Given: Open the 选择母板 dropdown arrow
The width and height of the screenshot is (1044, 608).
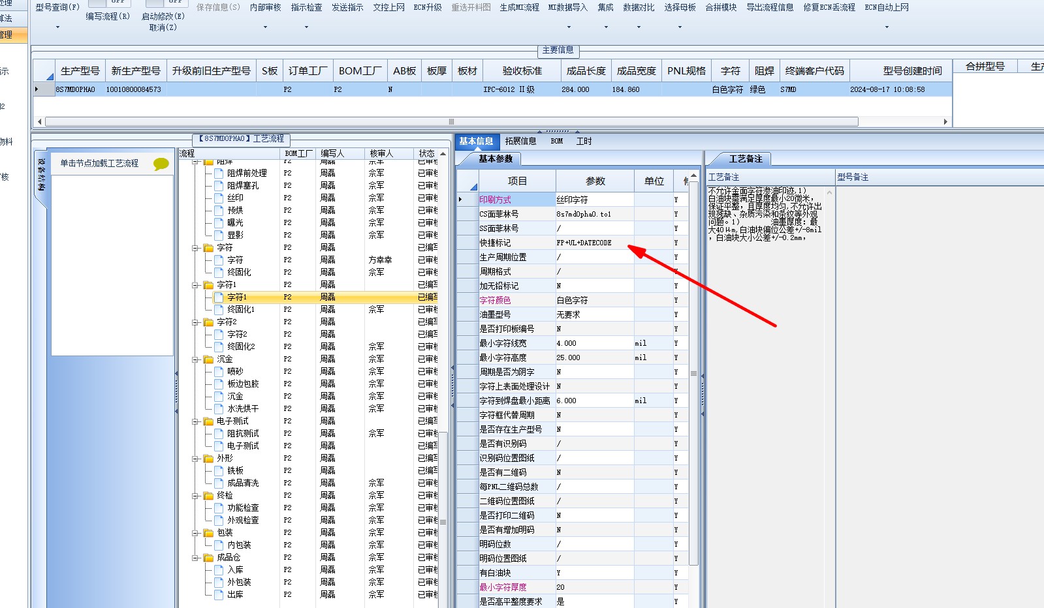Looking at the screenshot, I should coord(680,27).
